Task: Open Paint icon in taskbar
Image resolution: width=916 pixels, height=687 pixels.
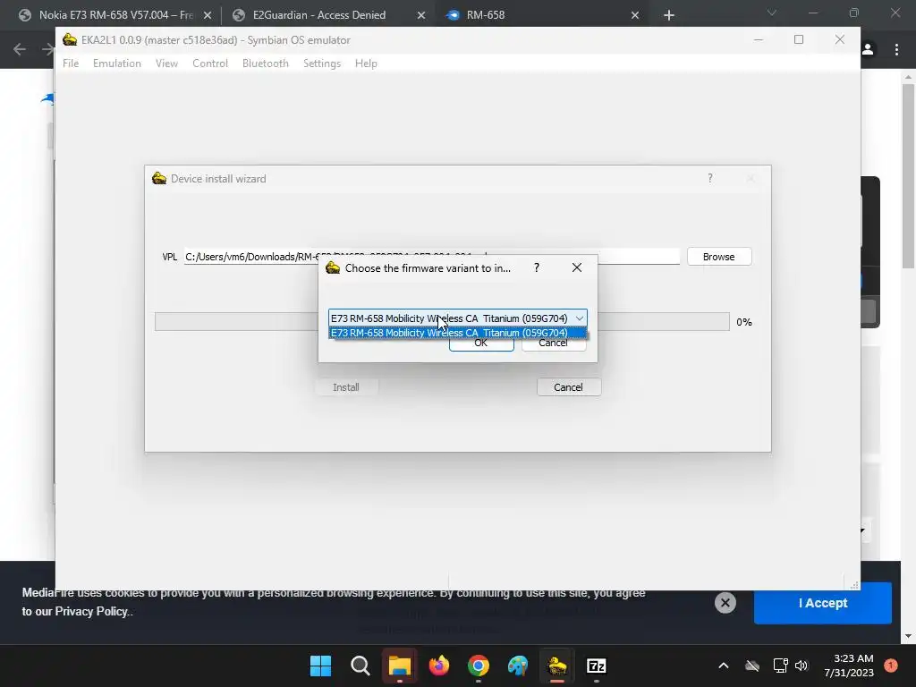Action: click(518, 666)
